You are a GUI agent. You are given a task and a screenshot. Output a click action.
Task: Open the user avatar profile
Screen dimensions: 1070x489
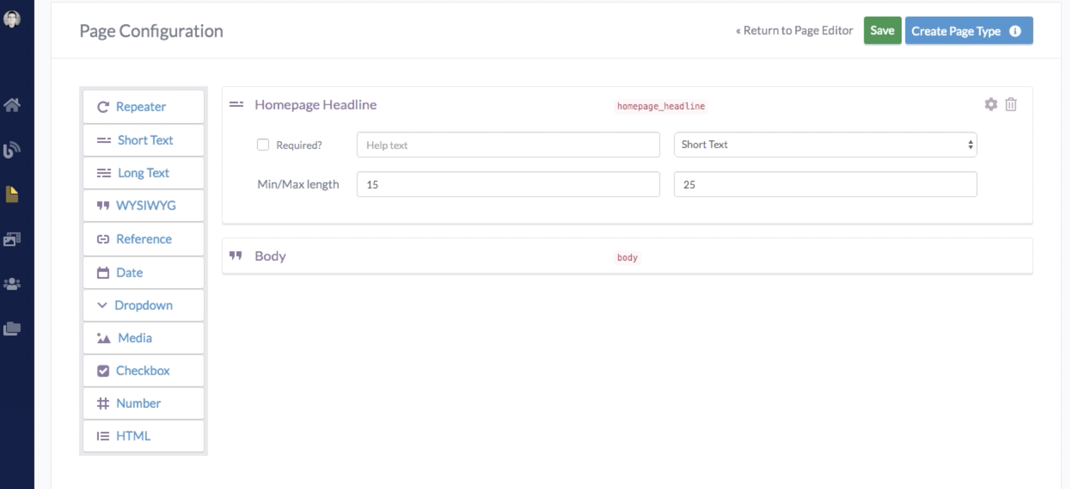click(x=12, y=19)
